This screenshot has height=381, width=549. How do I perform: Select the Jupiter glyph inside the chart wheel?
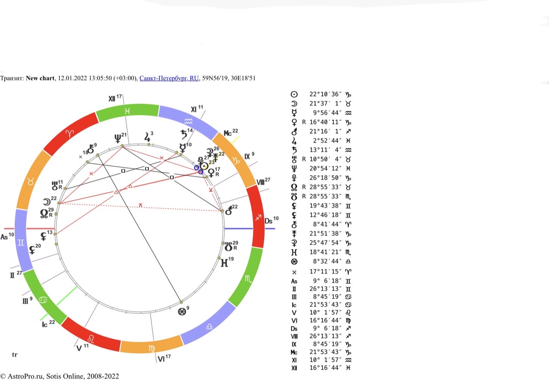coord(148,138)
